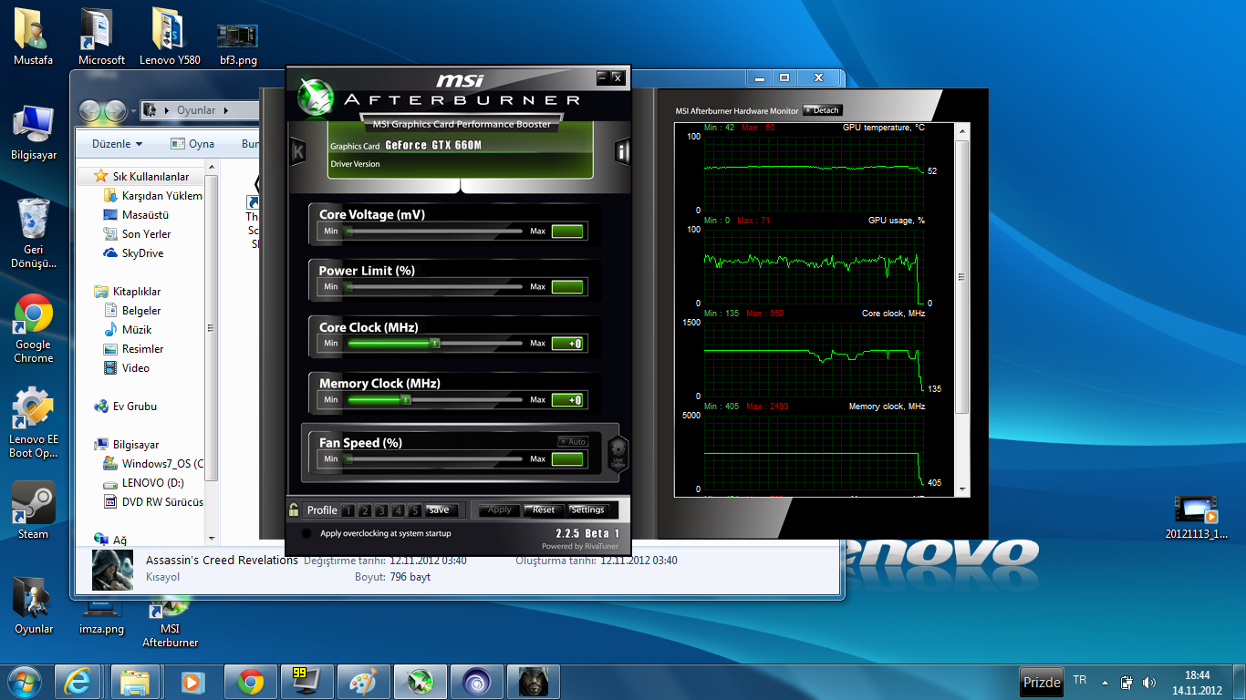The height and width of the screenshot is (700, 1246).
Task: Open Internet Explorer from the taskbar
Action: [78, 682]
